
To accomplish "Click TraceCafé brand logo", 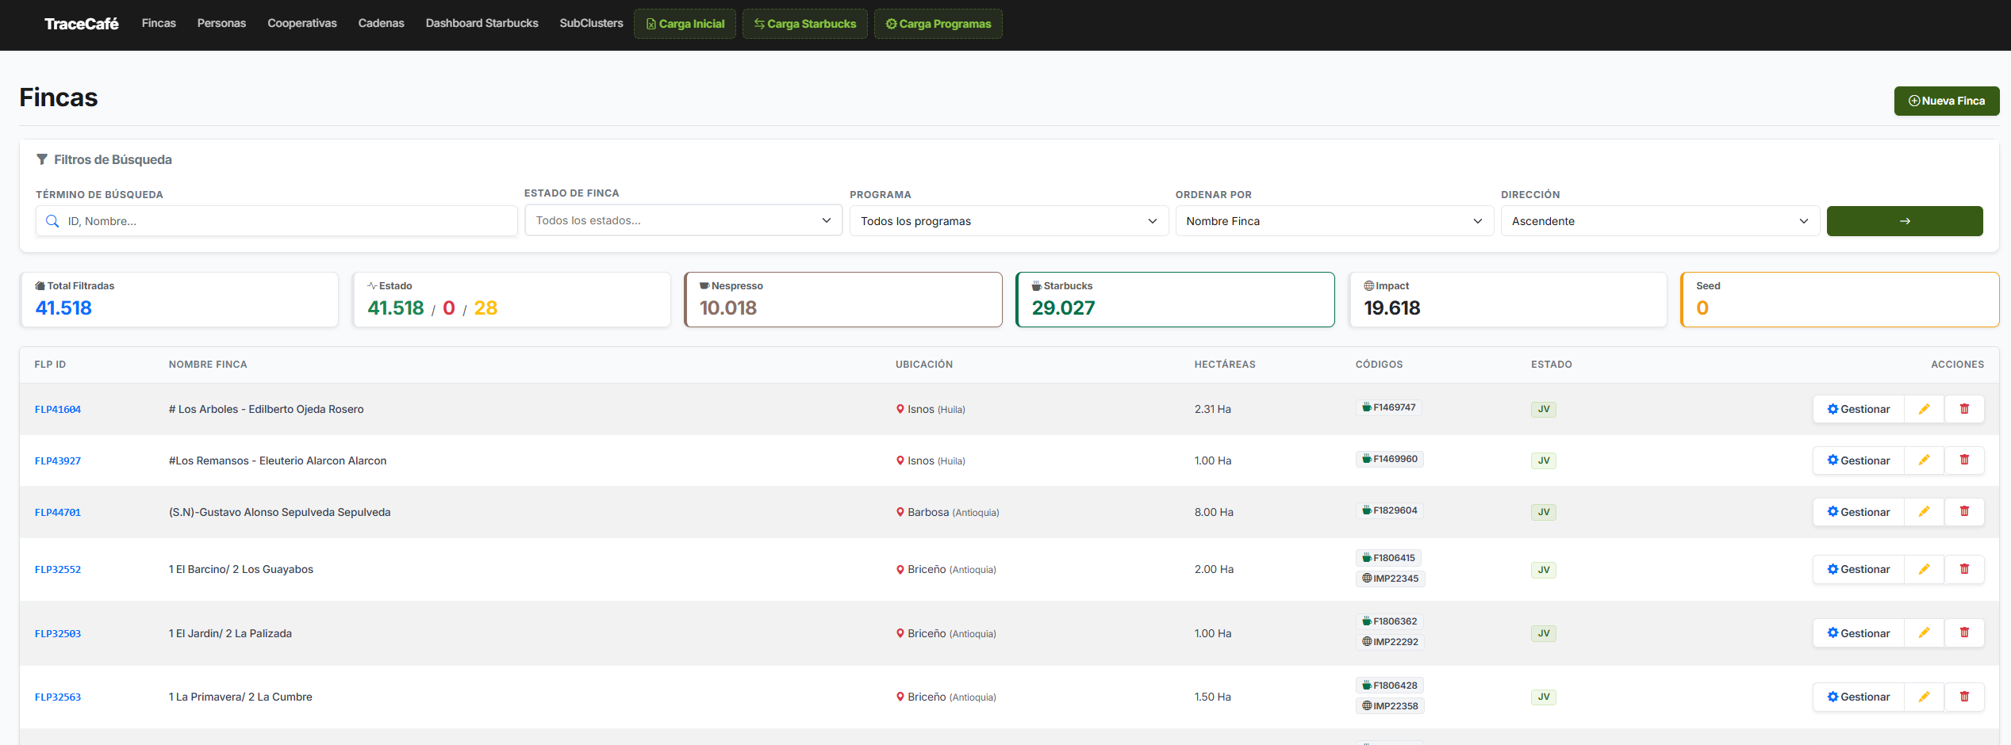I will (82, 24).
